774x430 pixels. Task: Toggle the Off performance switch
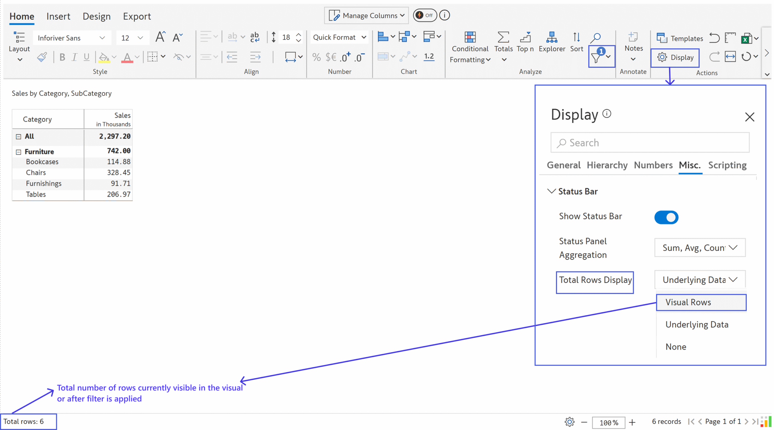click(x=424, y=15)
